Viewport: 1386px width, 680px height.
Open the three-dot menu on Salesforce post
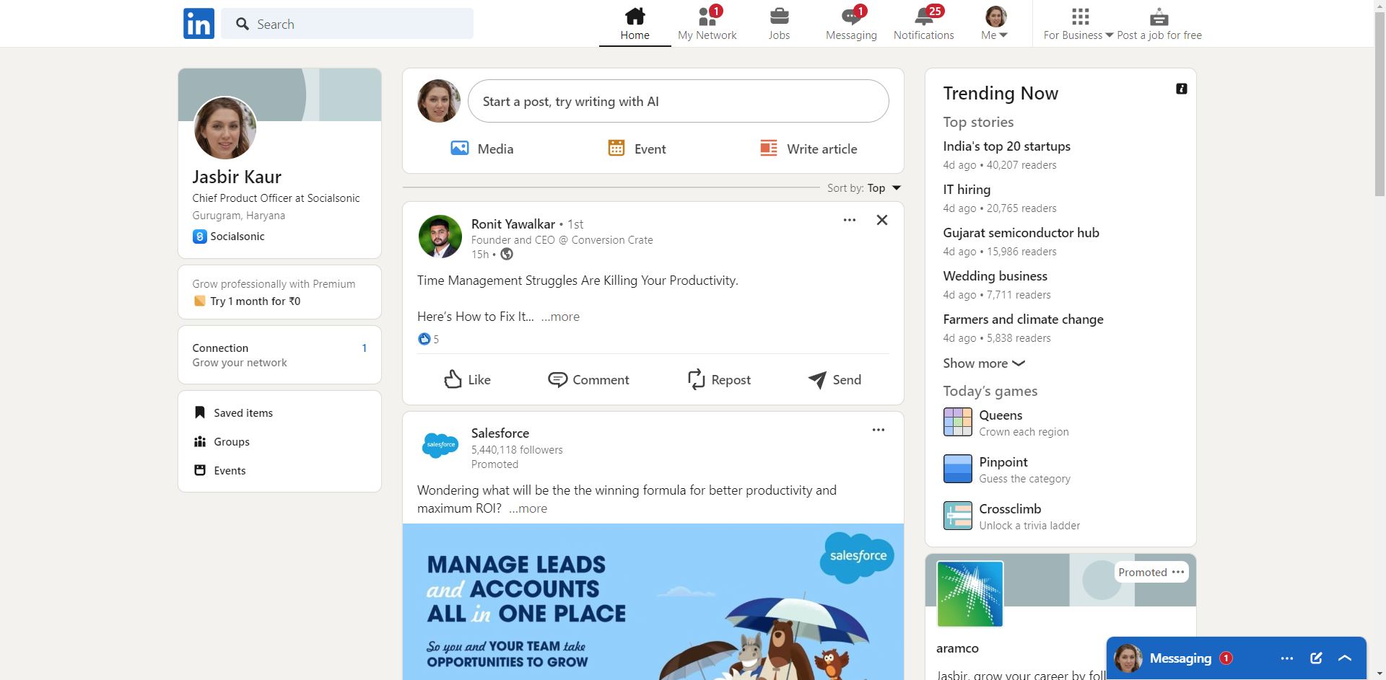[878, 430]
